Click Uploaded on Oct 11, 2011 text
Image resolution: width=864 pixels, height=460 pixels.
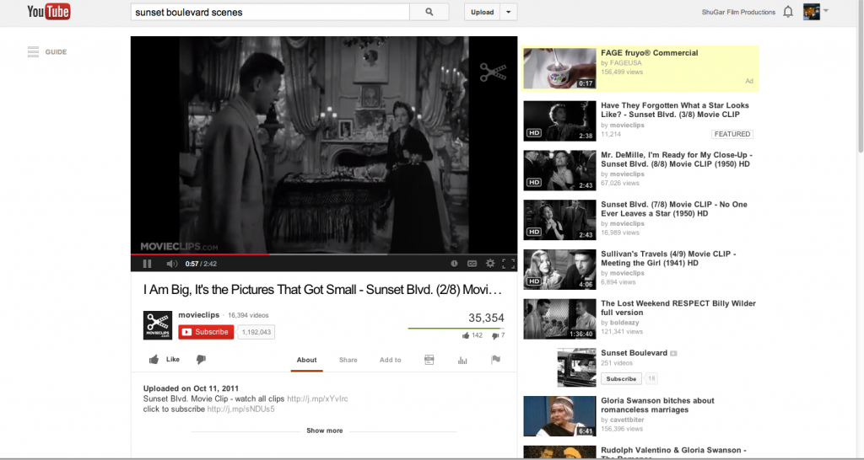point(191,388)
